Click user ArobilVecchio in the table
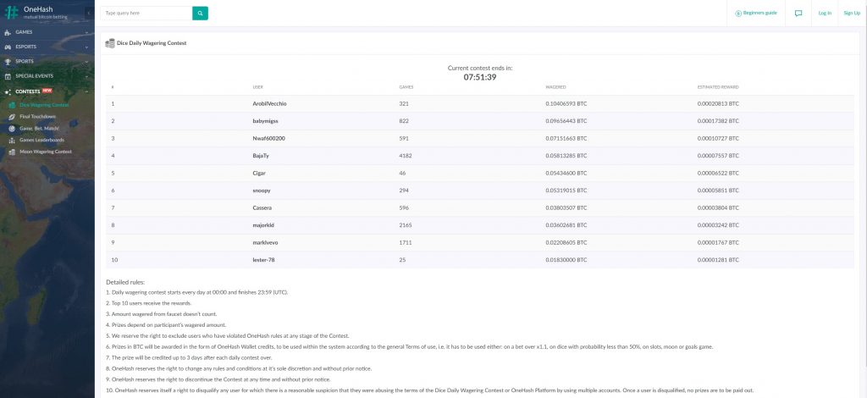The height and width of the screenshot is (398, 867). point(269,103)
